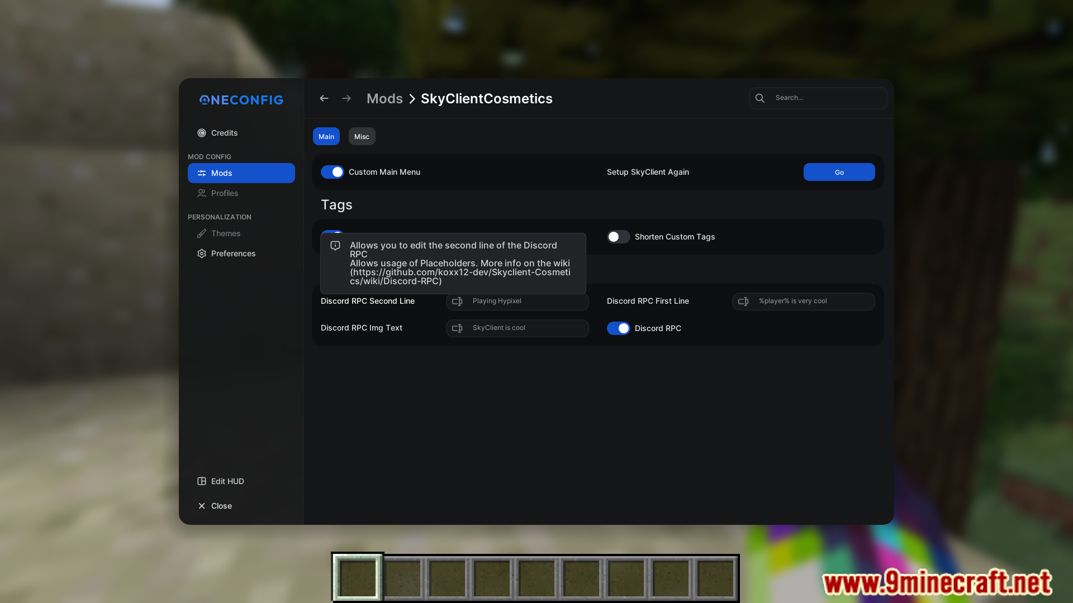The width and height of the screenshot is (1073, 603).
Task: Switch to the Misc tab
Action: [362, 136]
